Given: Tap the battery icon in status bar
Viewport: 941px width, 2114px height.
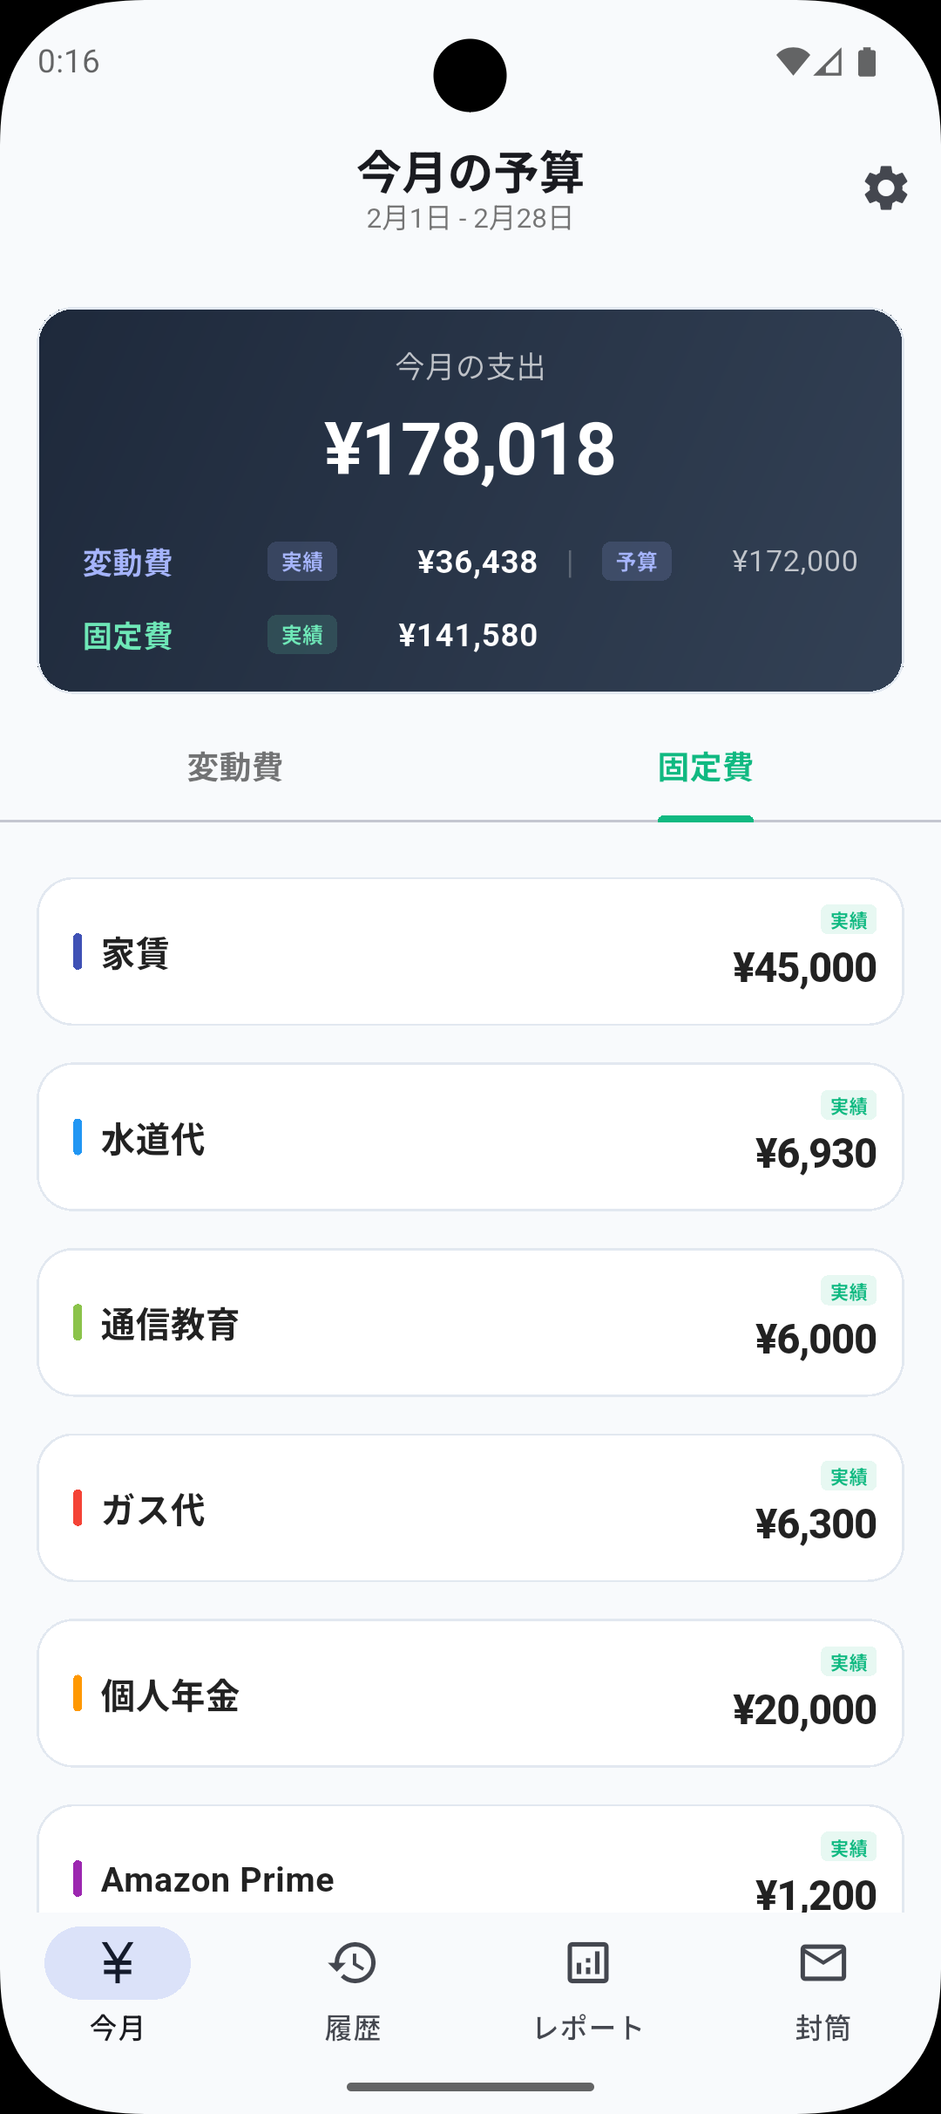Looking at the screenshot, I should point(867,62).
